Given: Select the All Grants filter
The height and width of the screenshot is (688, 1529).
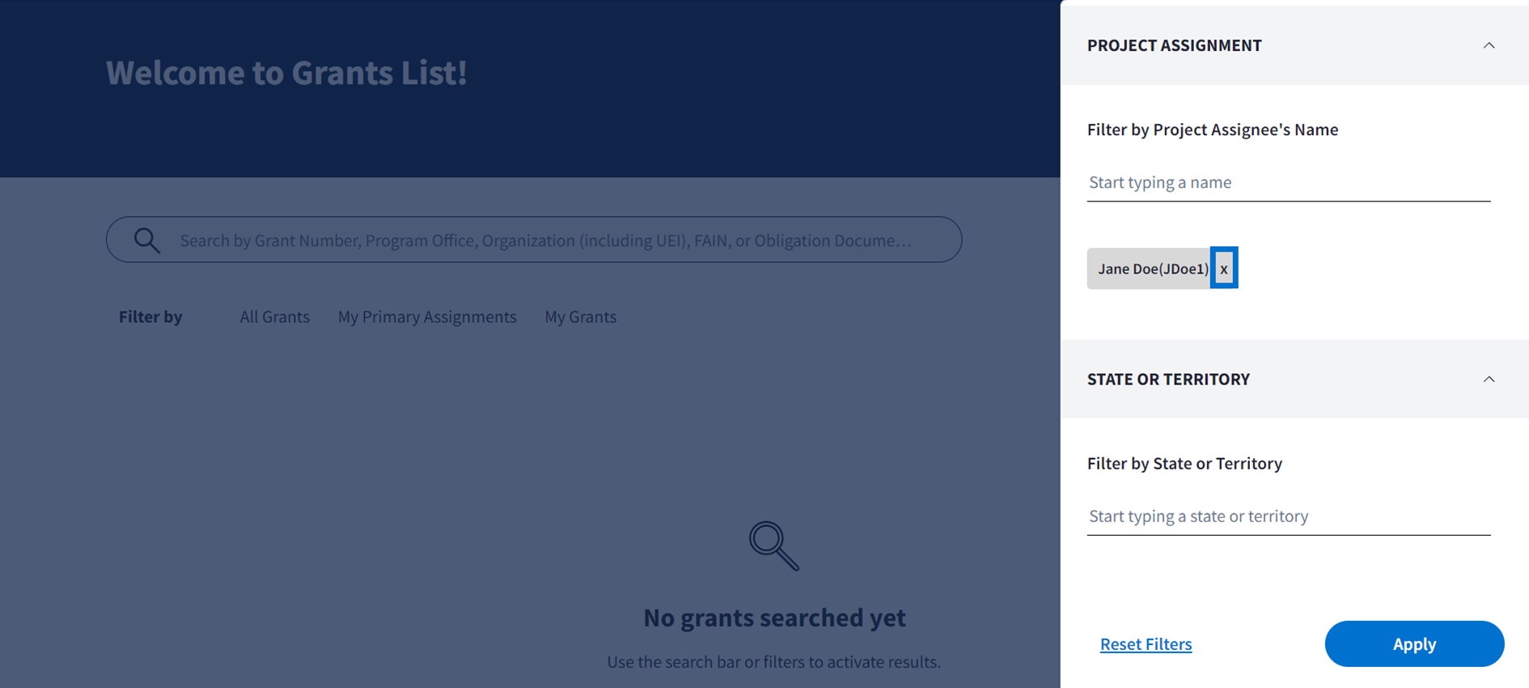Looking at the screenshot, I should coord(274,317).
